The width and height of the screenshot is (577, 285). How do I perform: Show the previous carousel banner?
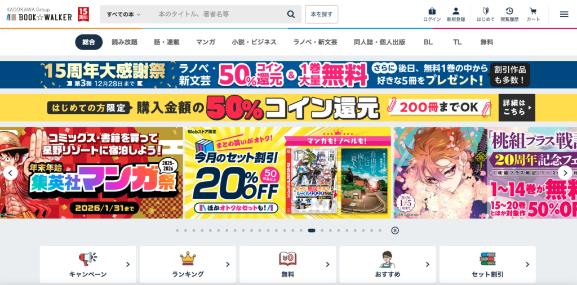click(x=10, y=173)
